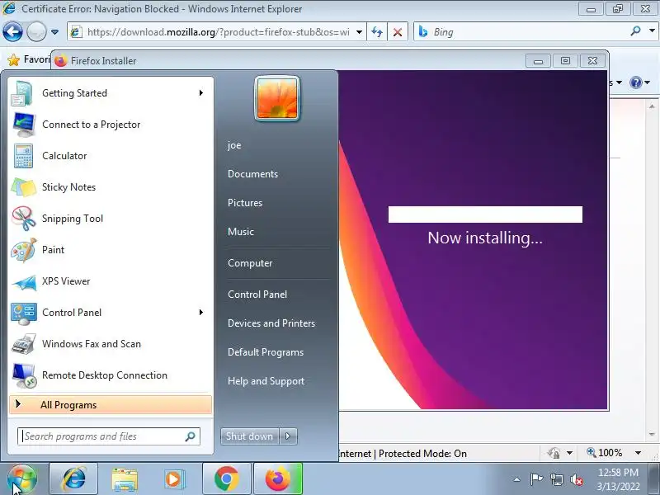Open Google Chrome from taskbar
Screen dimensions: 660x495
tap(226, 479)
